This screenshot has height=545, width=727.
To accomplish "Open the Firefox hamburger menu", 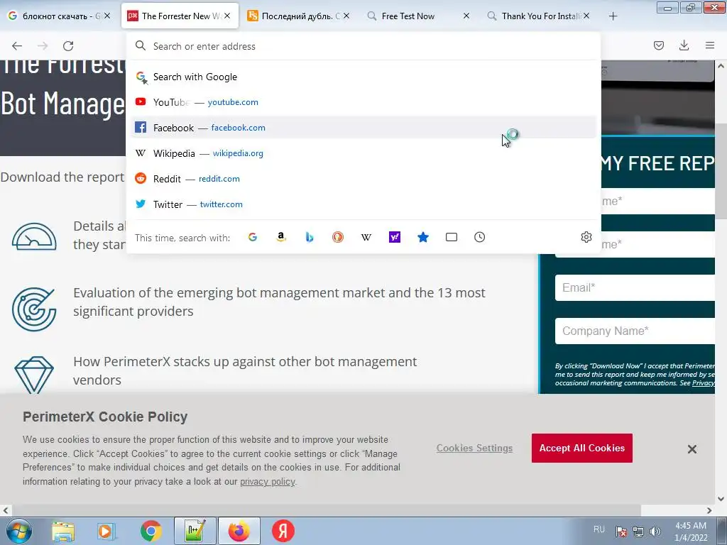I will click(x=710, y=45).
